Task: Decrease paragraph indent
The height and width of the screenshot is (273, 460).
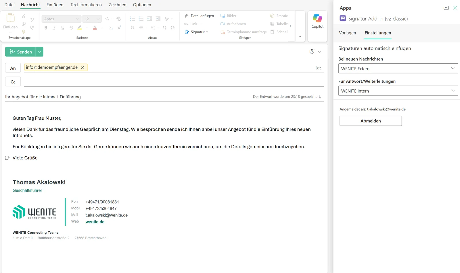Action: (149, 19)
